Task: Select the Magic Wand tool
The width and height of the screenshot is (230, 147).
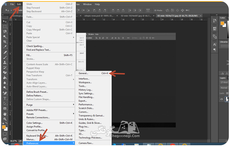Action: (5, 36)
